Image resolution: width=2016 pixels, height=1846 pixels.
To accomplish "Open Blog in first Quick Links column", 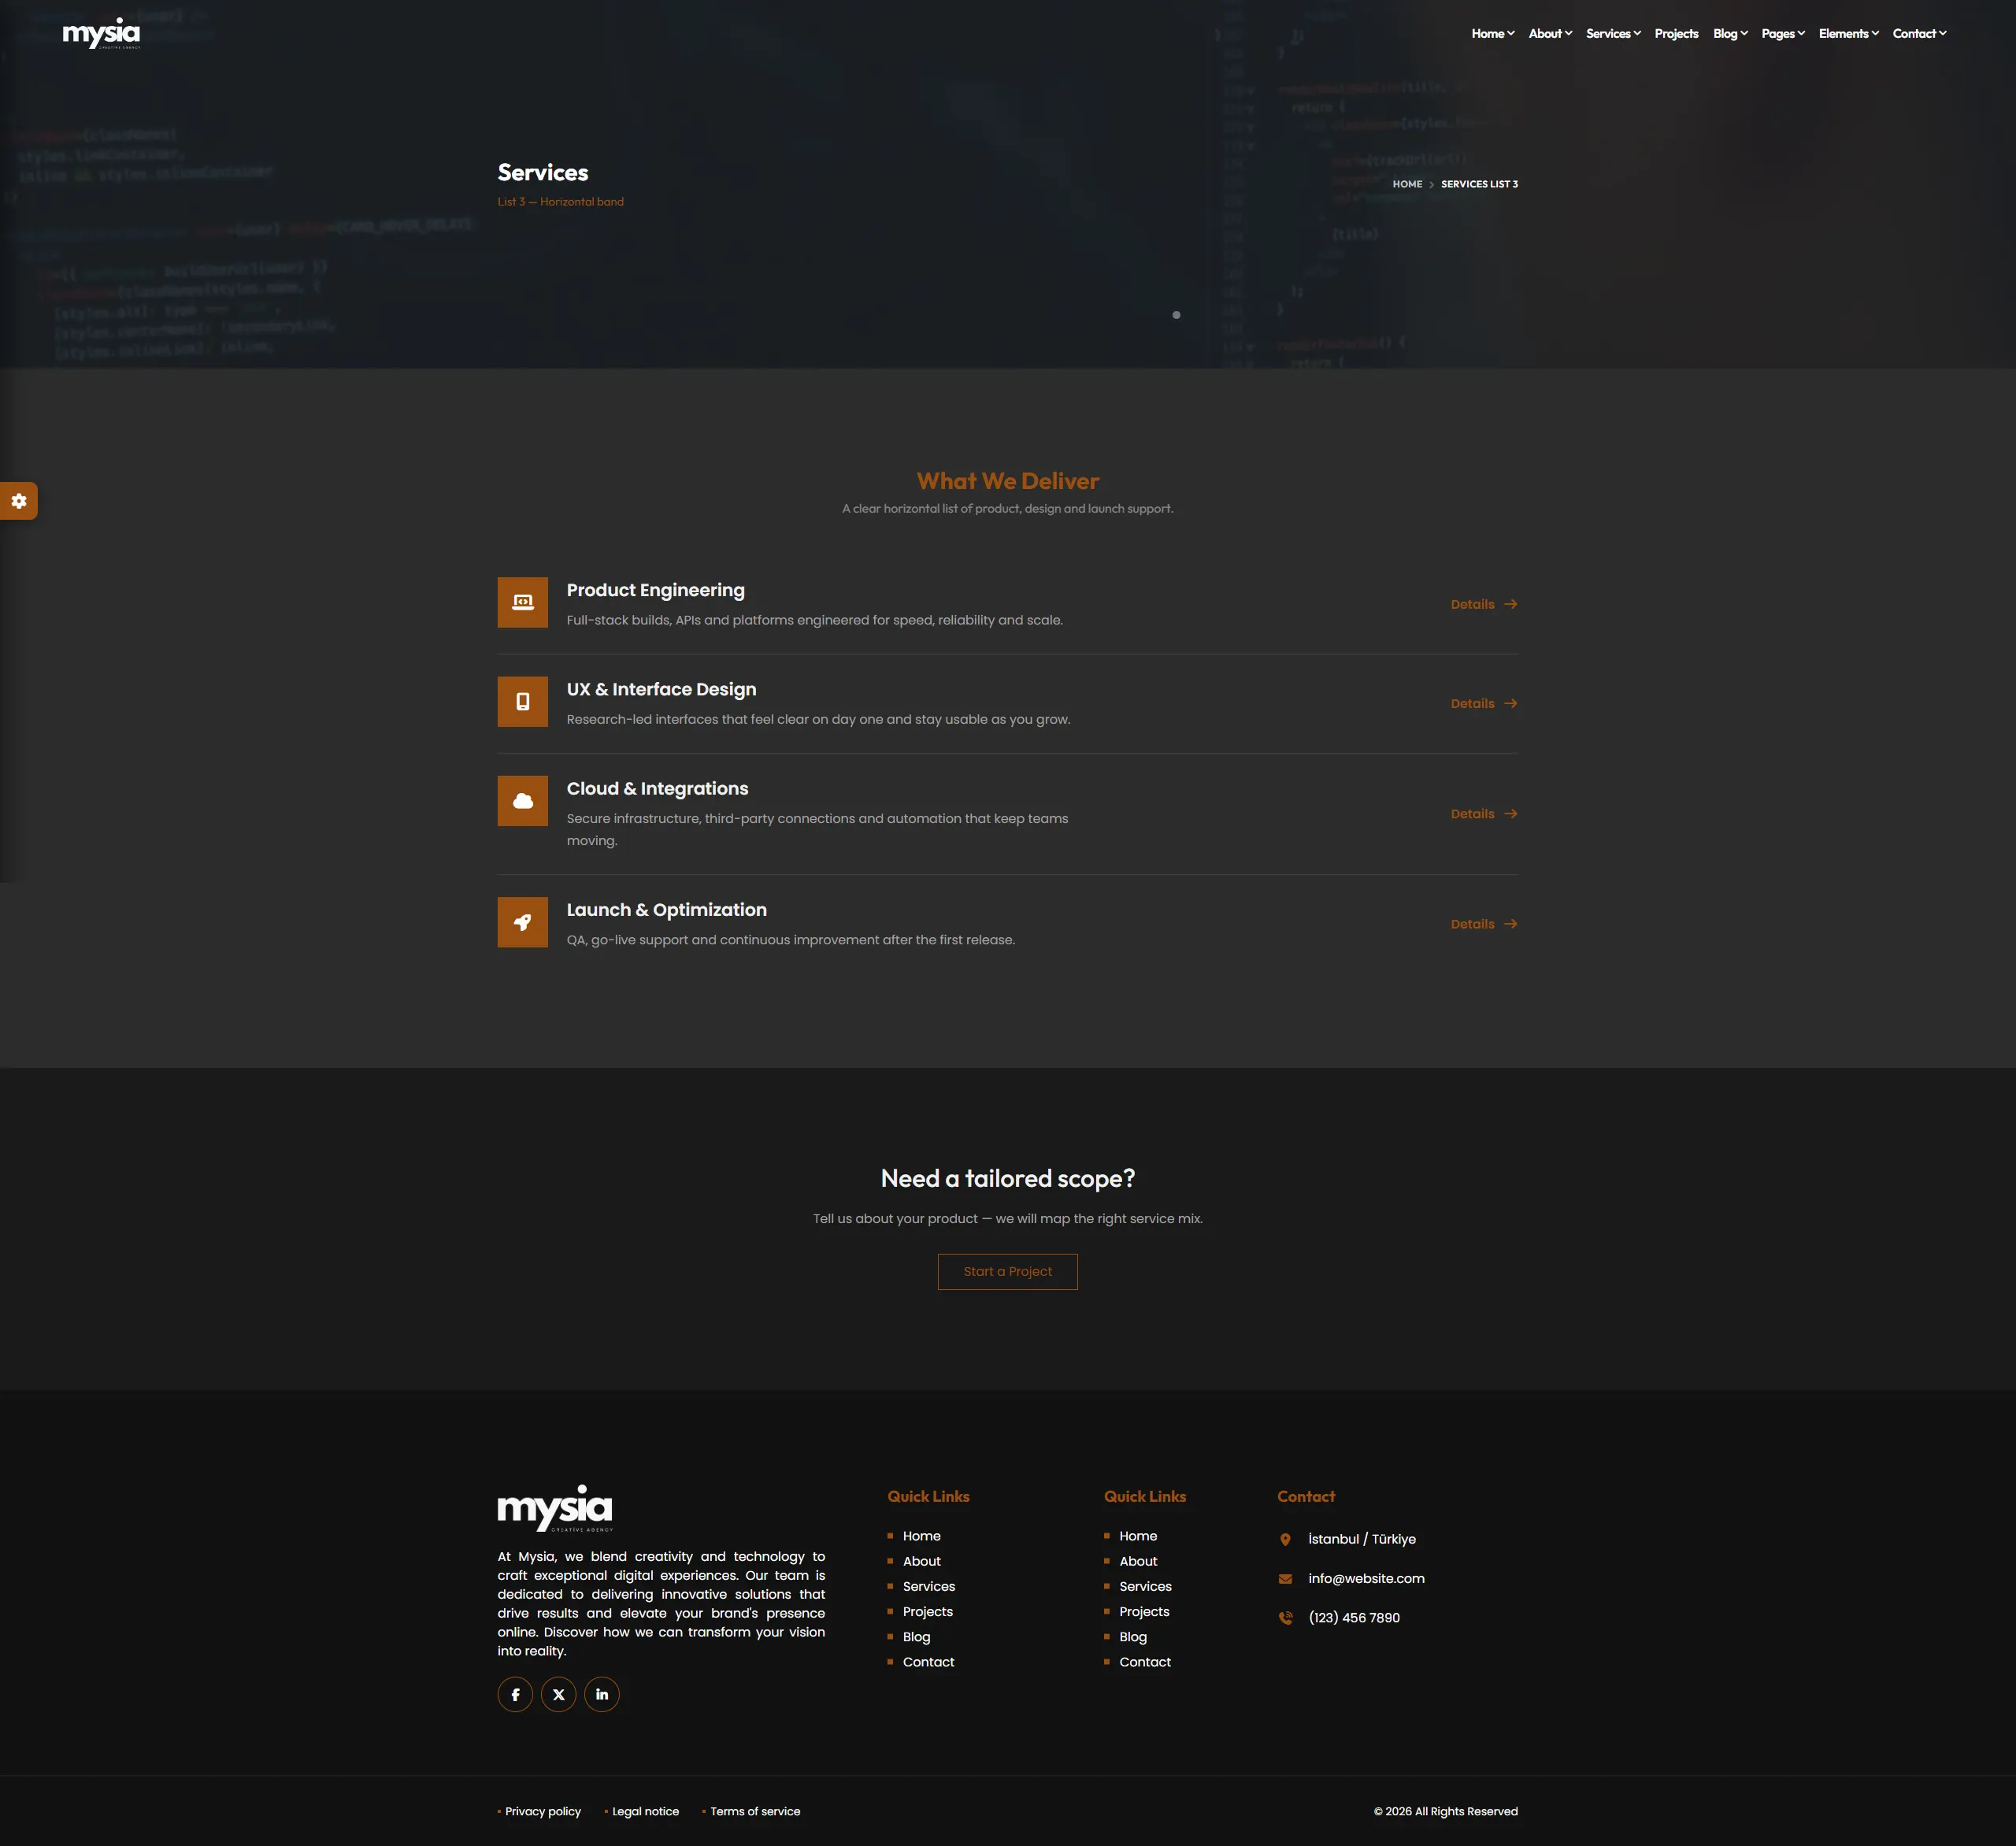I will tap(916, 1636).
